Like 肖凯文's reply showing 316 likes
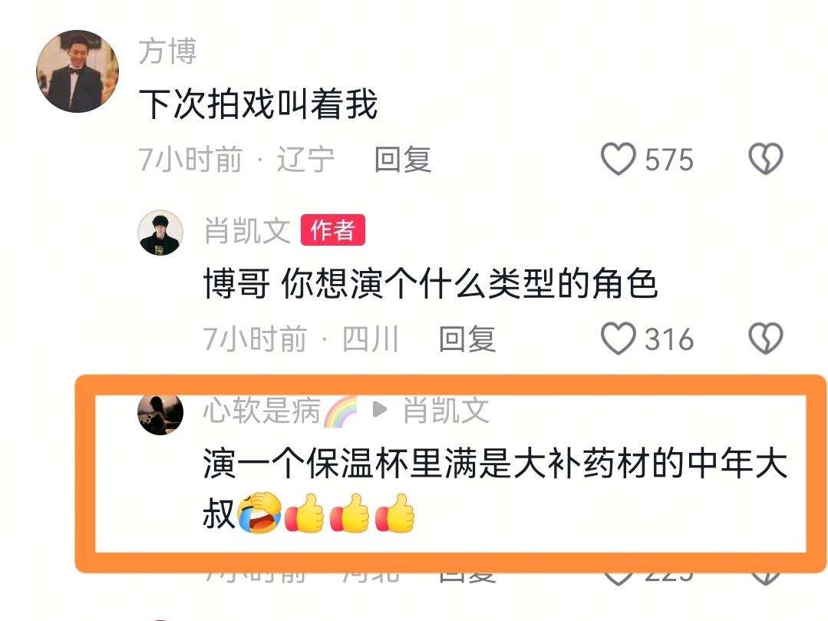 pyautogui.click(x=618, y=339)
